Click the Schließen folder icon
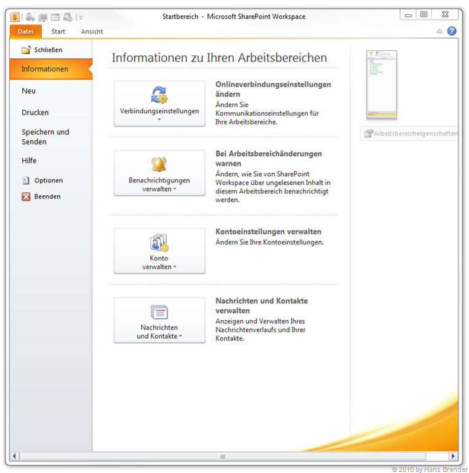The width and height of the screenshot is (469, 473). [26, 50]
